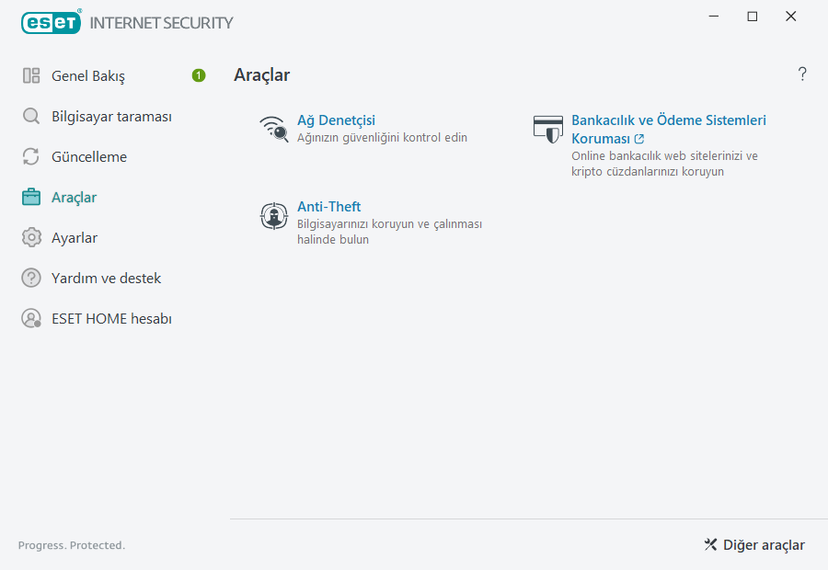Open Yardım ve destek question mark icon
The image size is (828, 570).
[30, 278]
